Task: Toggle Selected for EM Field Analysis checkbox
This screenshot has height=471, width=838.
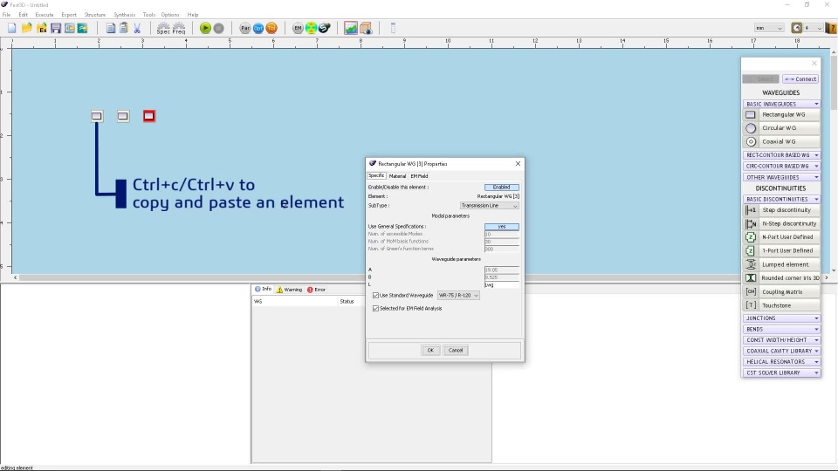Action: [x=375, y=308]
